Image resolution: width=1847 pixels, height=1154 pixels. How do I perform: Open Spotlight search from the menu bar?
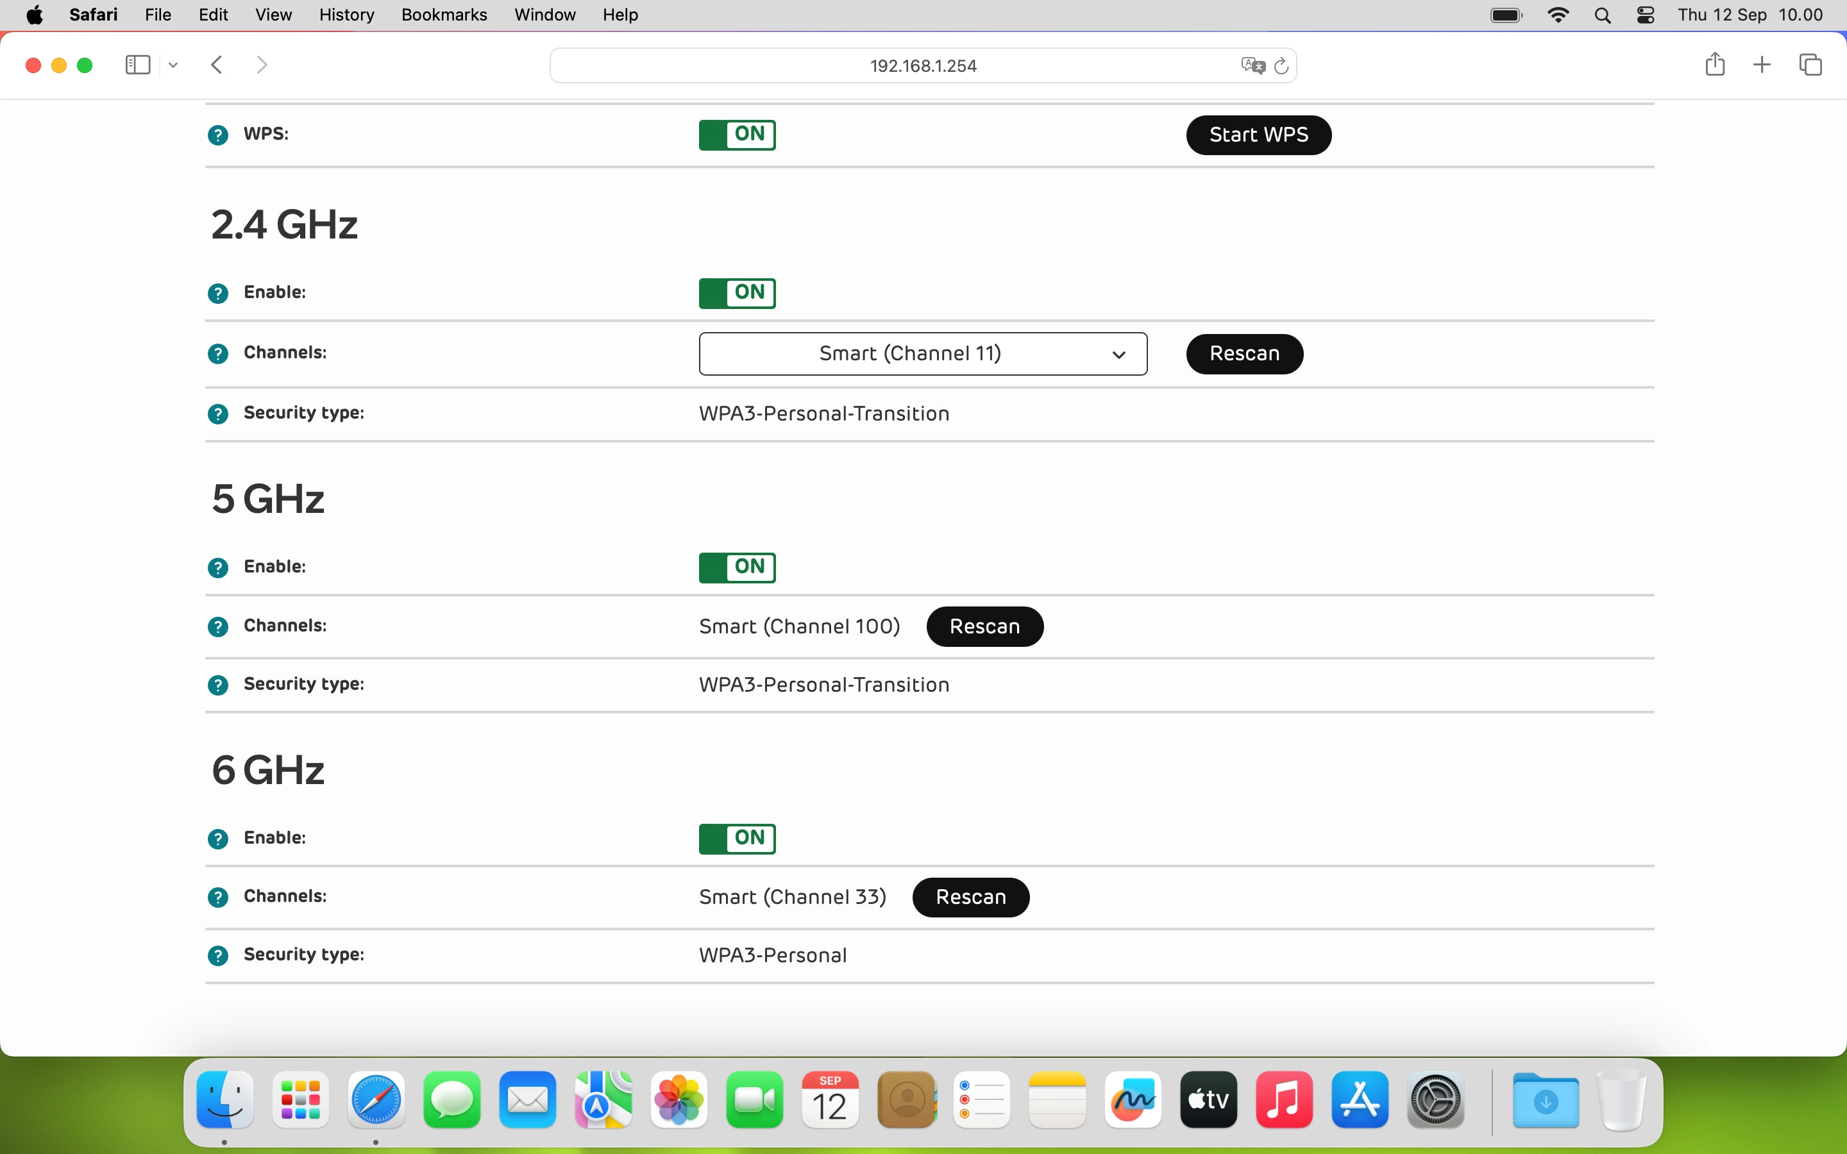[x=1603, y=15]
